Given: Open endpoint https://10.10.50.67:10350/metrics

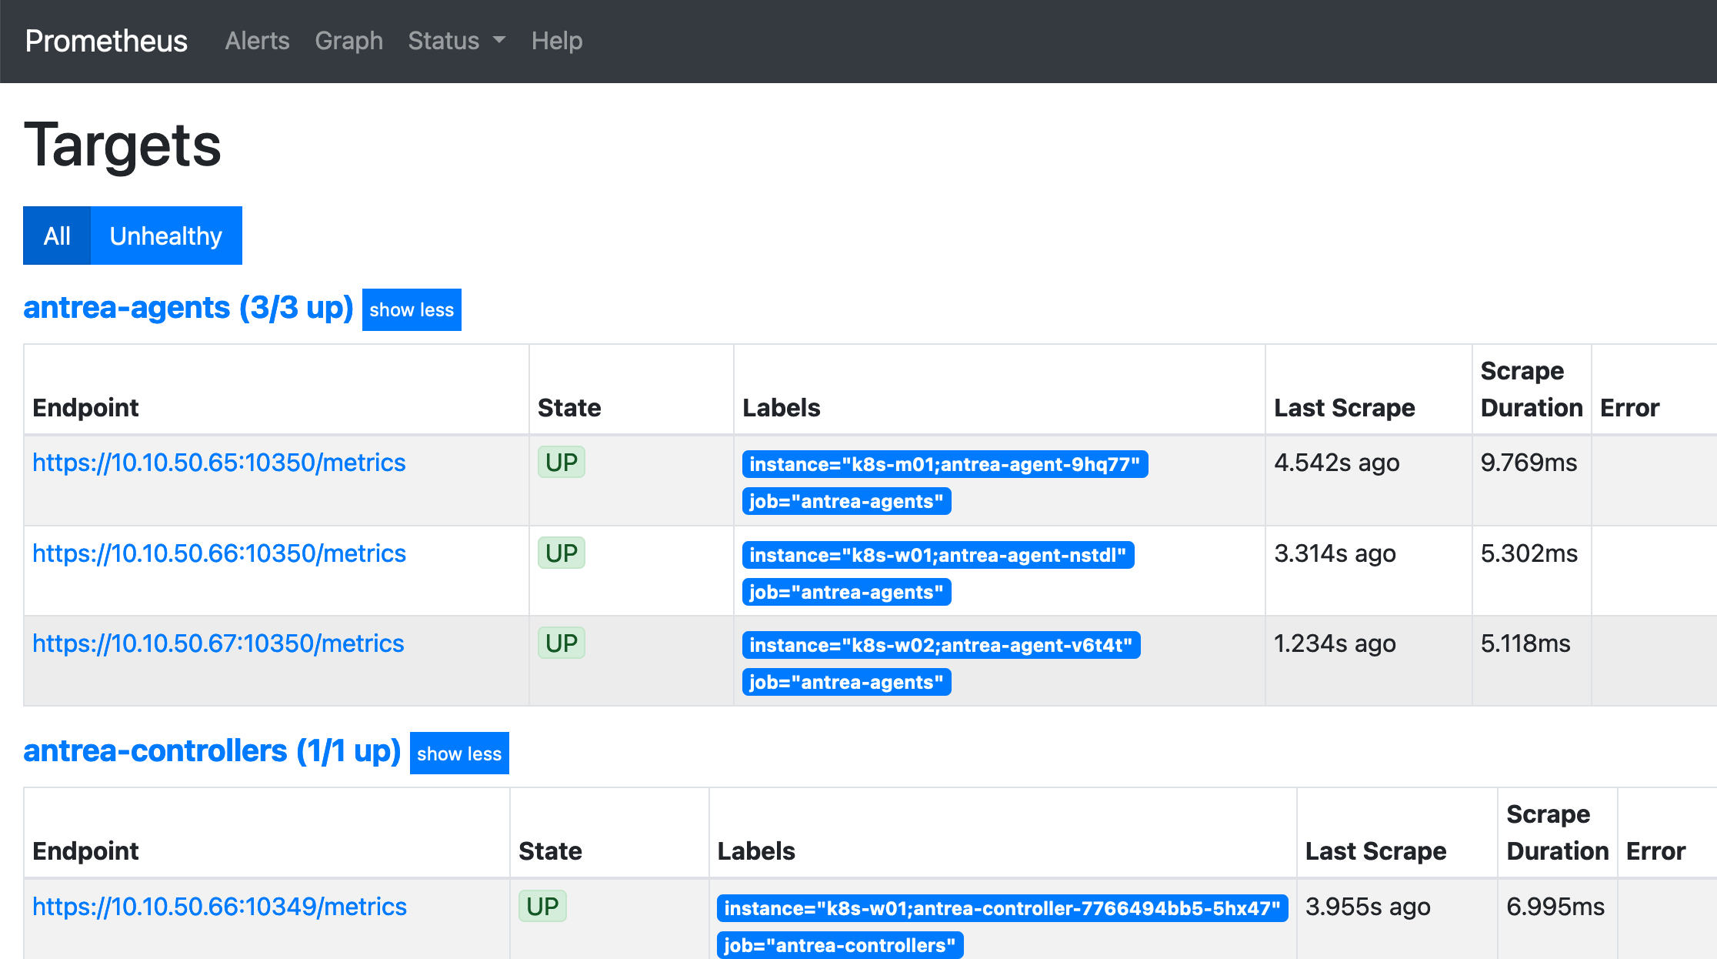Looking at the screenshot, I should [218, 643].
